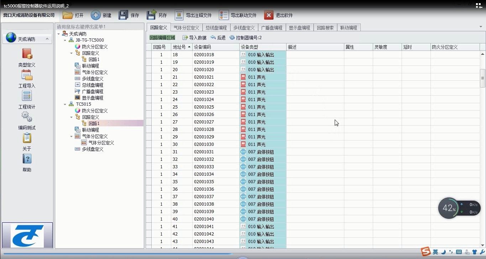The height and width of the screenshot is (259, 486).
Task: Create a new project via 新建
Action: pyautogui.click(x=101, y=15)
